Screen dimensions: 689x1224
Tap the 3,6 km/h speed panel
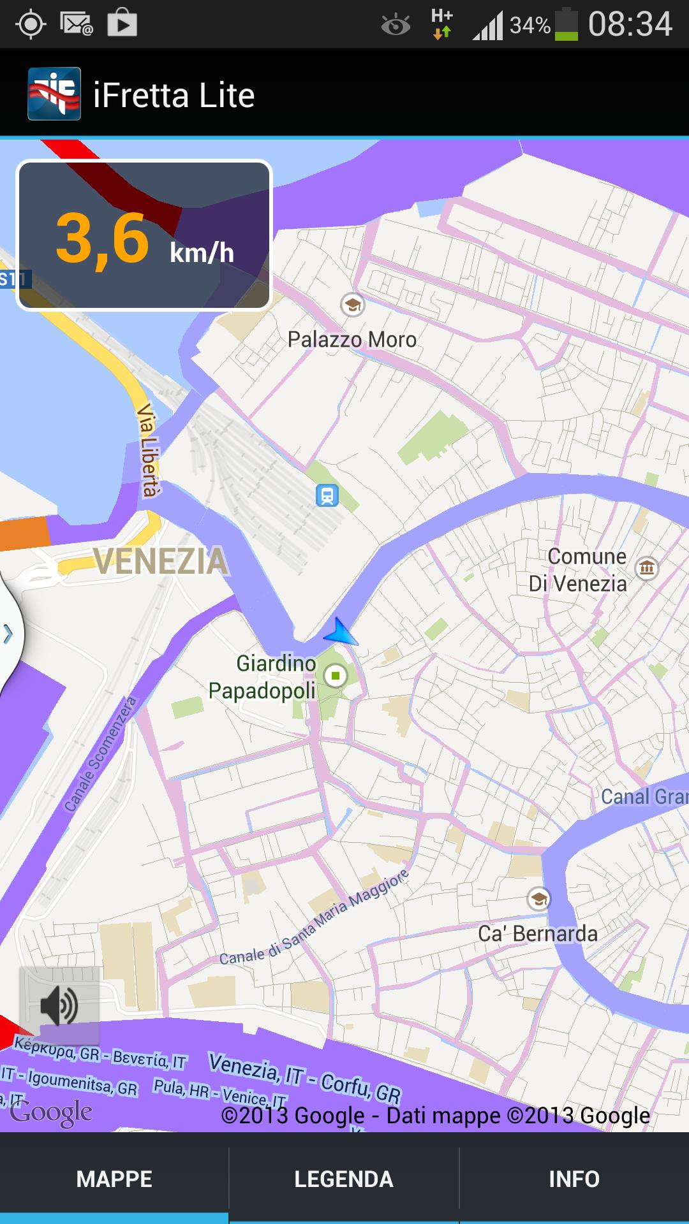pos(144,235)
